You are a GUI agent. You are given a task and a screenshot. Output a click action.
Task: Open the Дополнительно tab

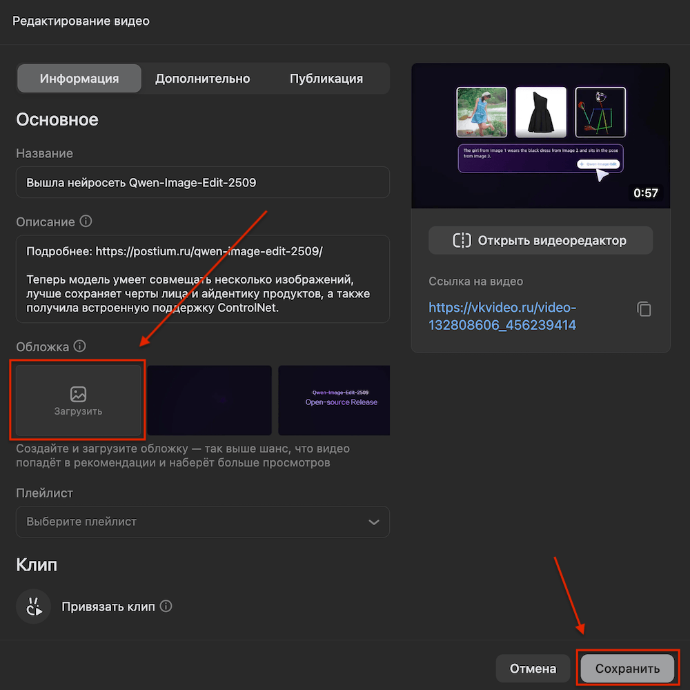coord(202,79)
